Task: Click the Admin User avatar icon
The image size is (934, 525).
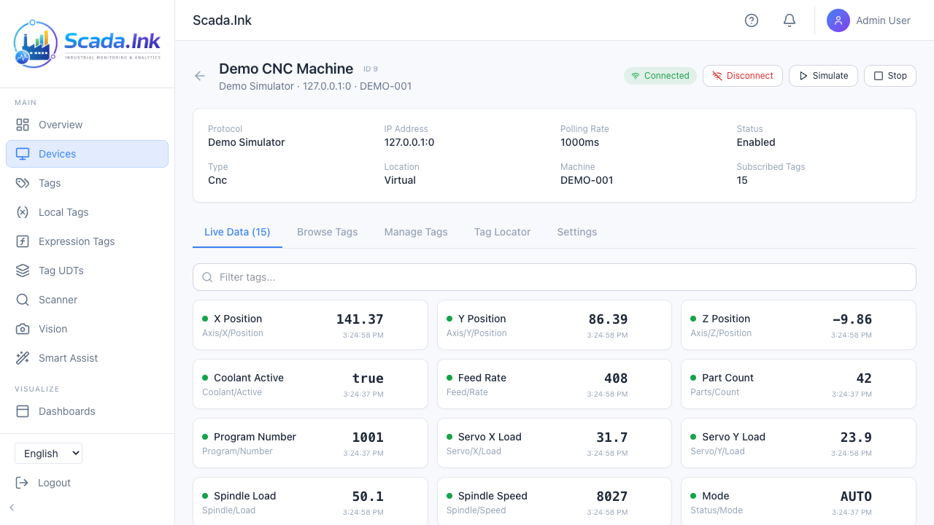Action: point(838,20)
